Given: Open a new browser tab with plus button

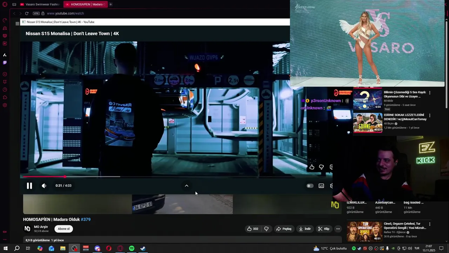Looking at the screenshot, I should (110, 5).
